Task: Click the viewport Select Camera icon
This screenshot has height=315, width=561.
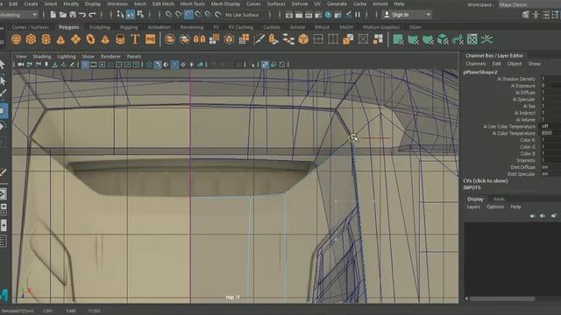Action: click(21, 65)
